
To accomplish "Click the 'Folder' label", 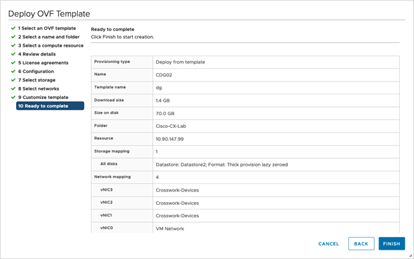I will [x=100, y=126].
